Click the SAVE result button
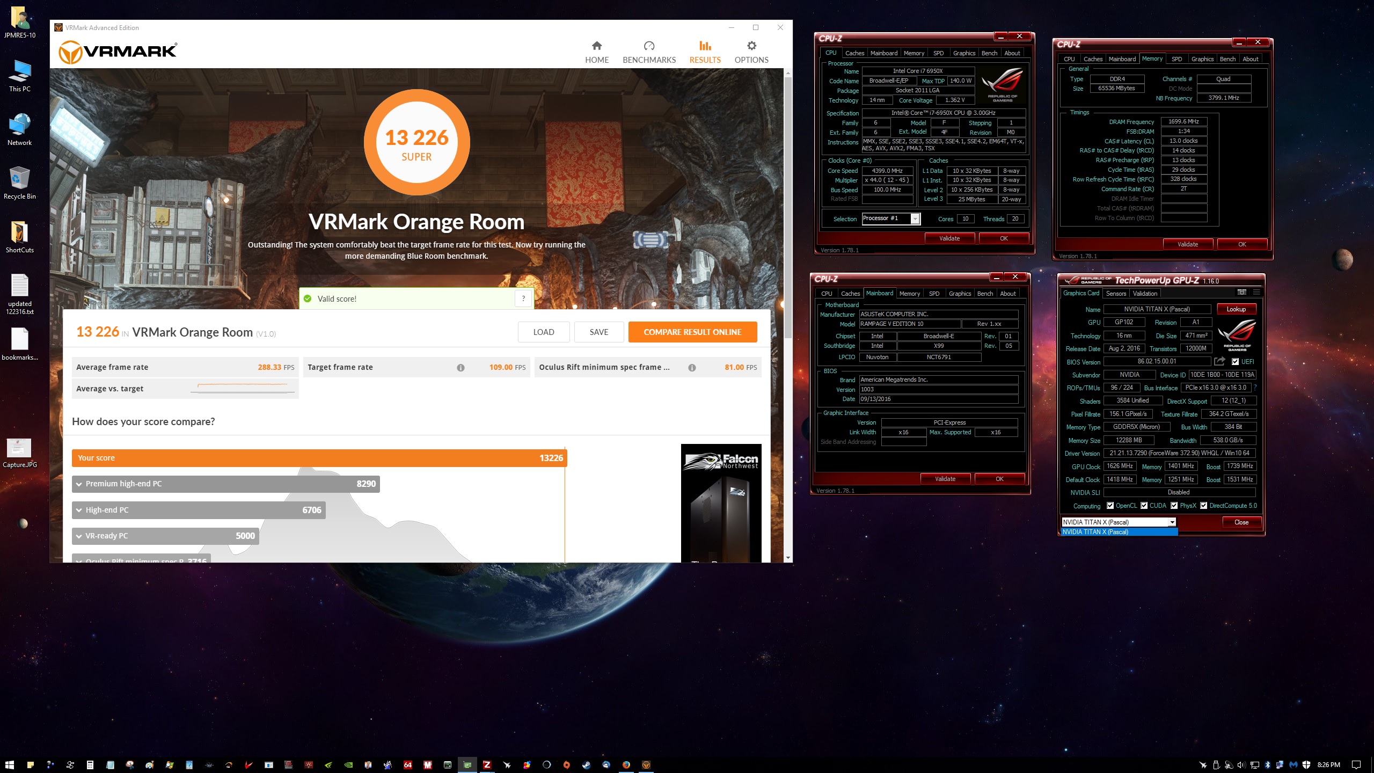 (x=599, y=332)
